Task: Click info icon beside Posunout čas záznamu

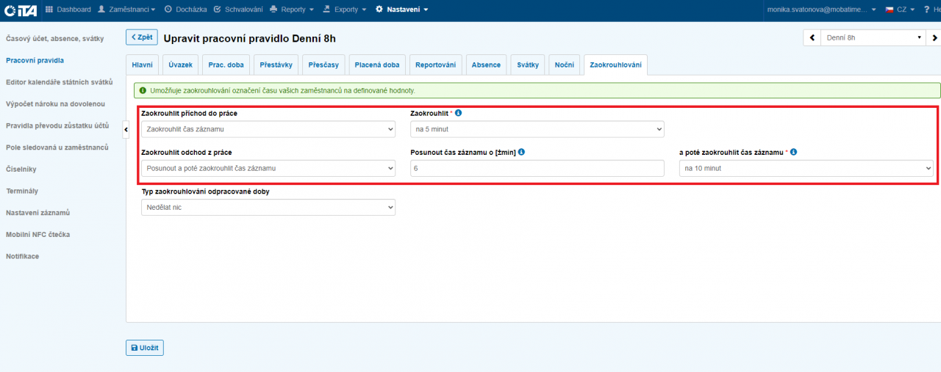Action: click(x=521, y=152)
